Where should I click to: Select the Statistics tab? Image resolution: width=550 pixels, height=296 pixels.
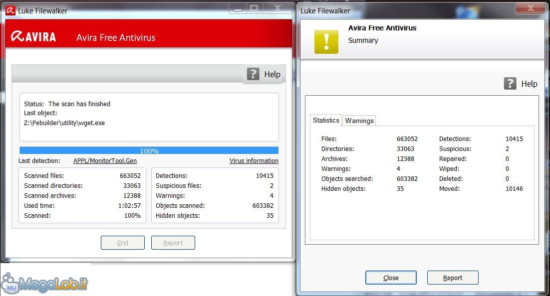326,120
